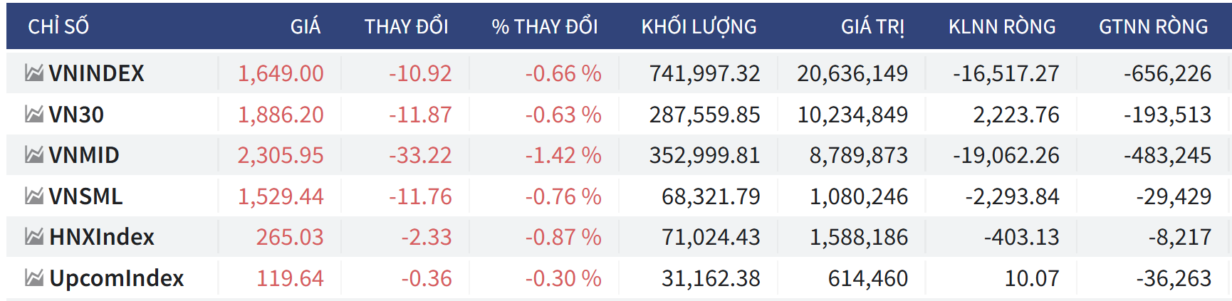Image resolution: width=1232 pixels, height=301 pixels.
Task: Select the VN30 index name
Action: tap(76, 115)
